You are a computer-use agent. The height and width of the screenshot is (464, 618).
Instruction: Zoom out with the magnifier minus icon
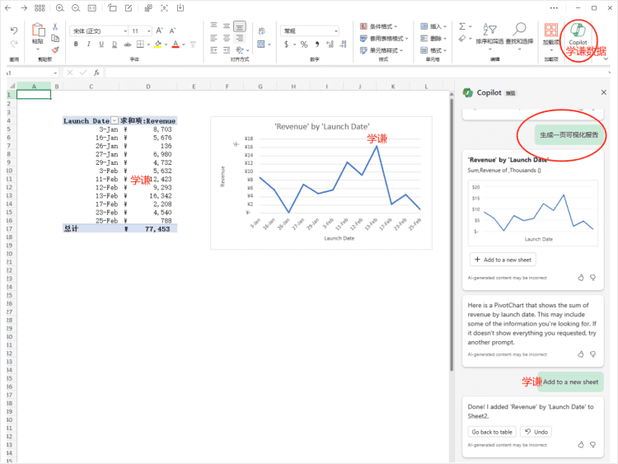(76, 8)
